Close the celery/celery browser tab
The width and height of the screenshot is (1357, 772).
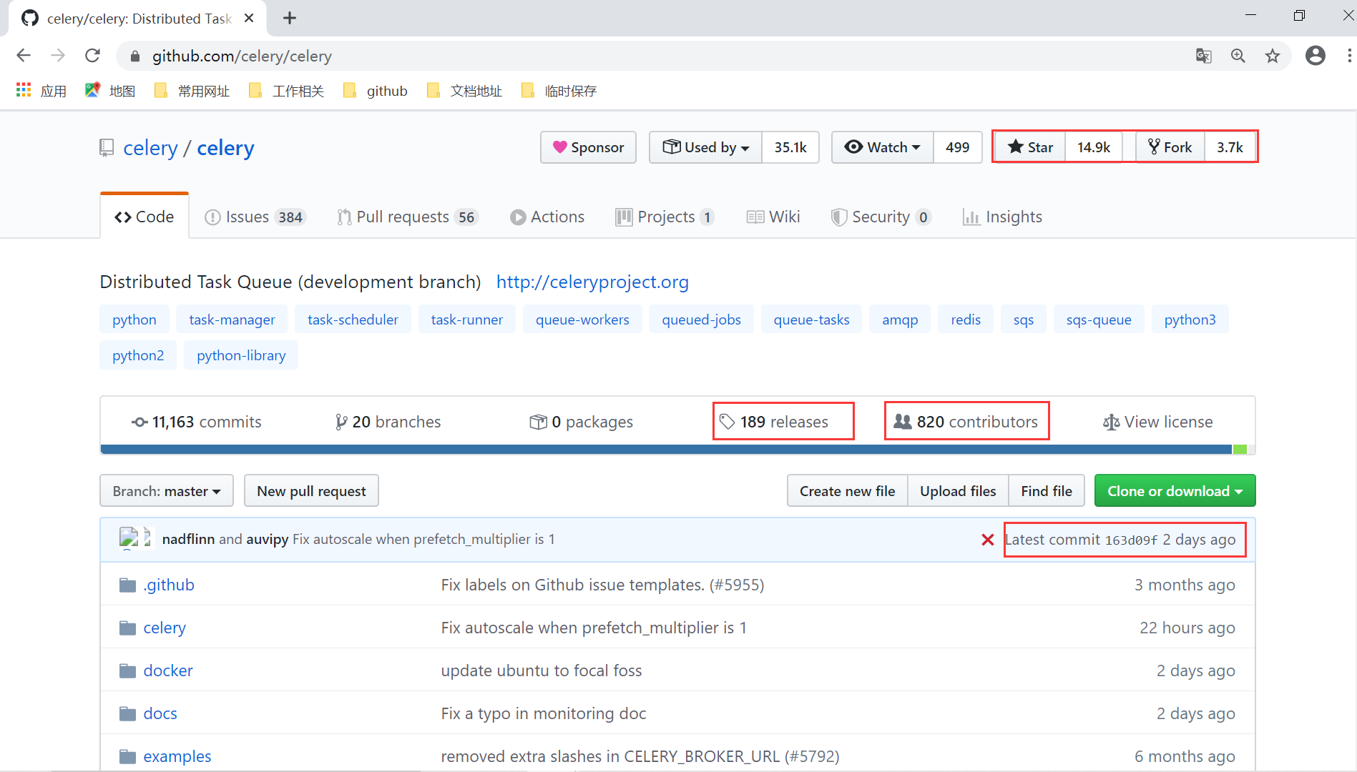249,19
